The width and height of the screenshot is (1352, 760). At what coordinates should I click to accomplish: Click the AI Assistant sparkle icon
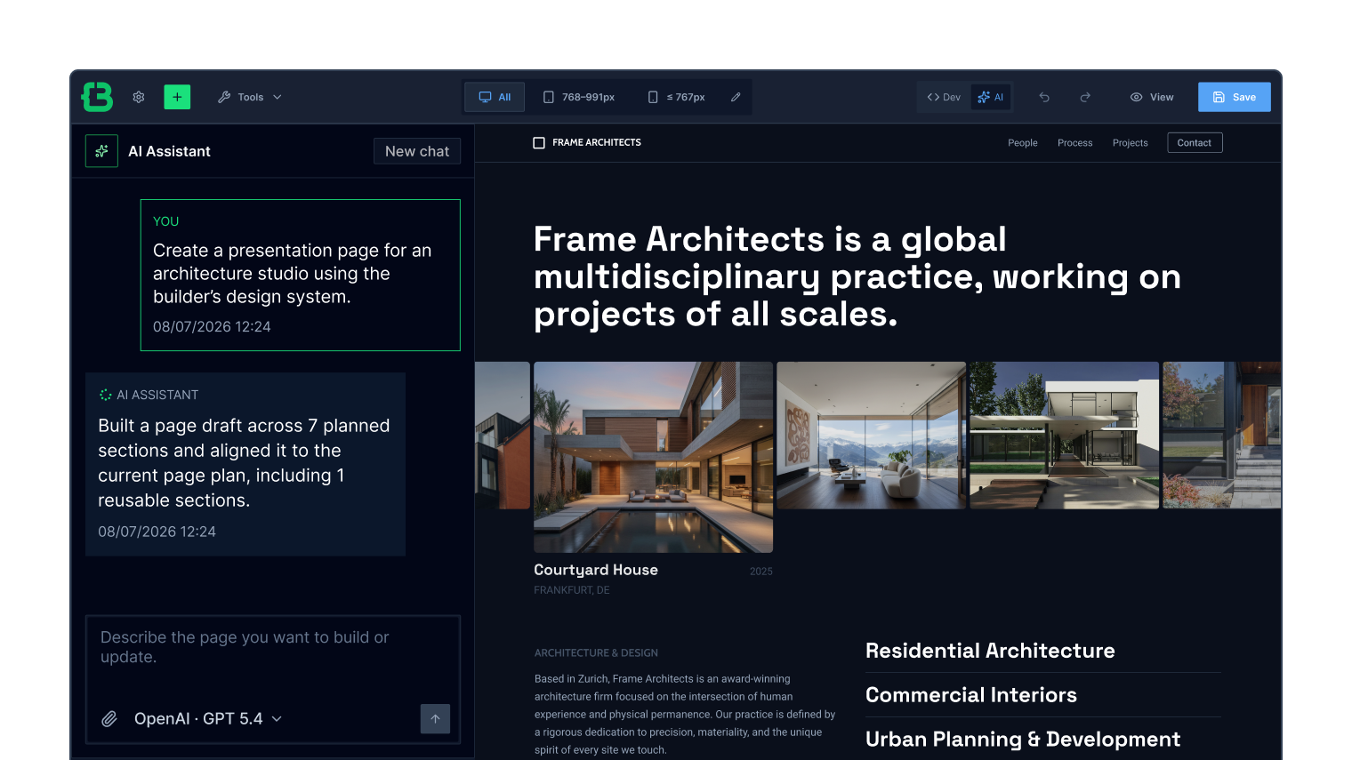point(101,151)
